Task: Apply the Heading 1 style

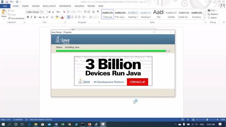Action: tap(133, 14)
